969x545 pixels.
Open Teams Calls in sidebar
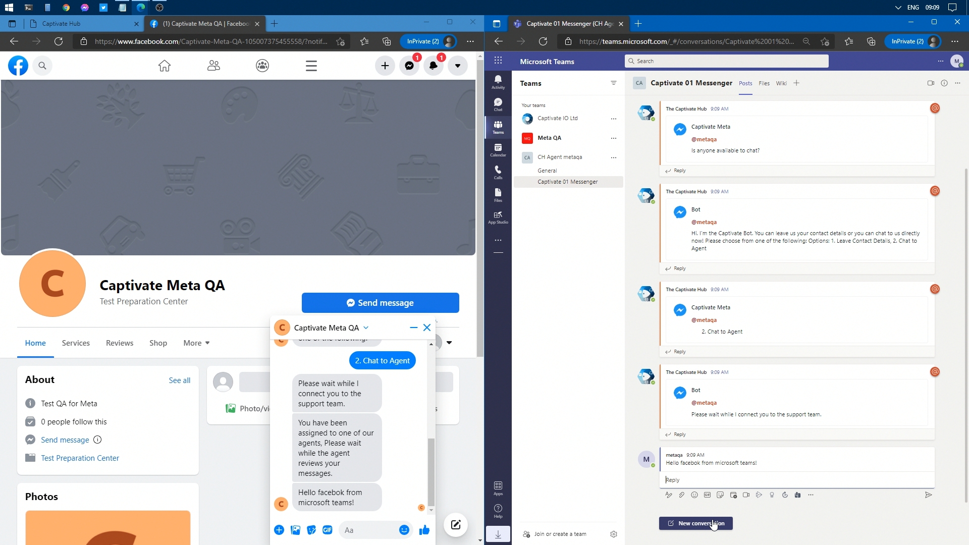498,172
